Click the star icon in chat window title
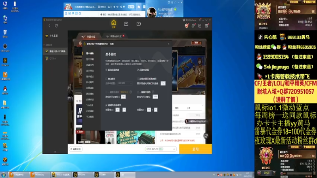 114,7
